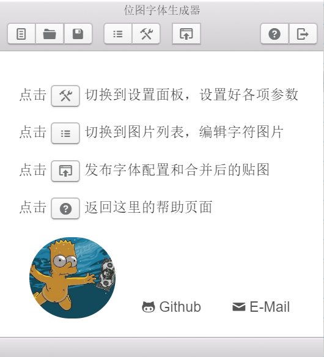
Task: Click the publish button beside 发布字体配置
Action: click(65, 171)
